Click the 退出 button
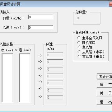The image size is (112, 112). tap(105, 102)
